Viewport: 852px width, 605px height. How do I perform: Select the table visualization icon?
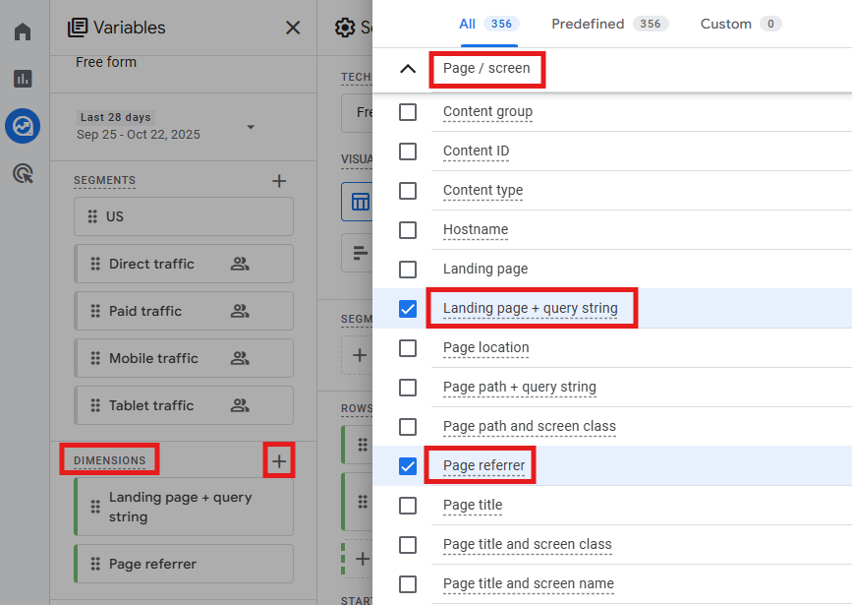(x=360, y=202)
